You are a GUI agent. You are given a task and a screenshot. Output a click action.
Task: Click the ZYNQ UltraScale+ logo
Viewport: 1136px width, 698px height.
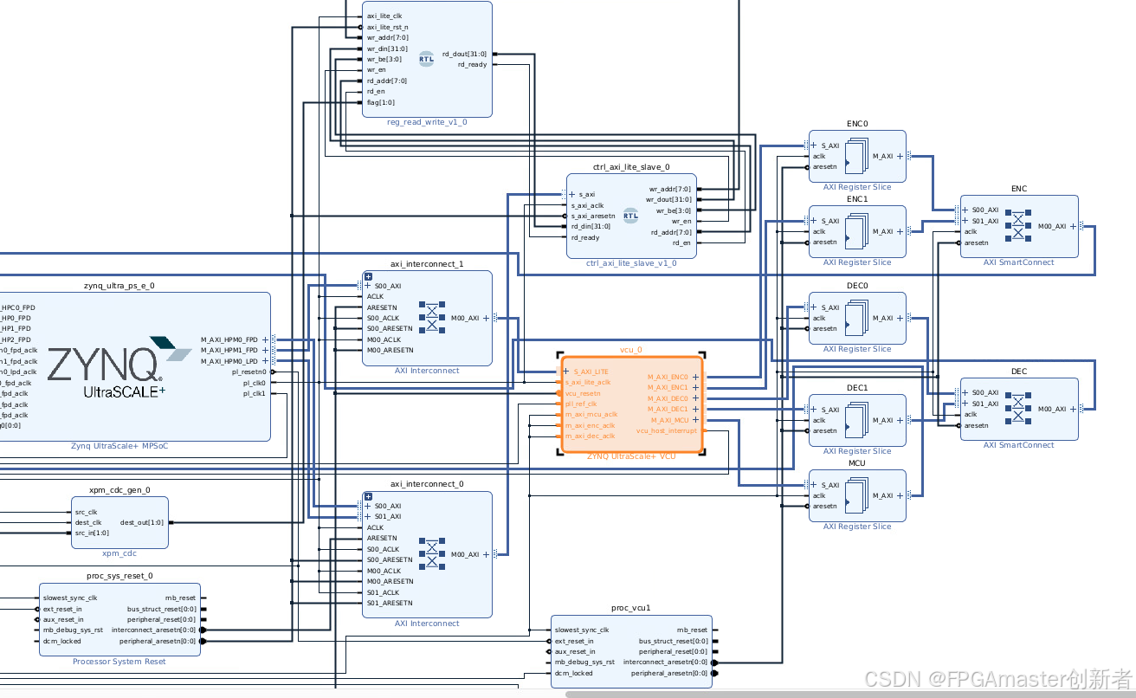[119, 367]
